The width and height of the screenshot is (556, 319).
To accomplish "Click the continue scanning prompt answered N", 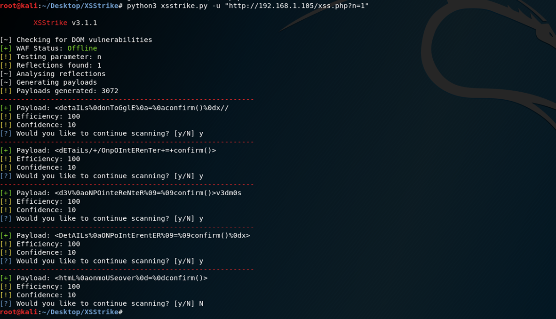I will click(x=102, y=304).
